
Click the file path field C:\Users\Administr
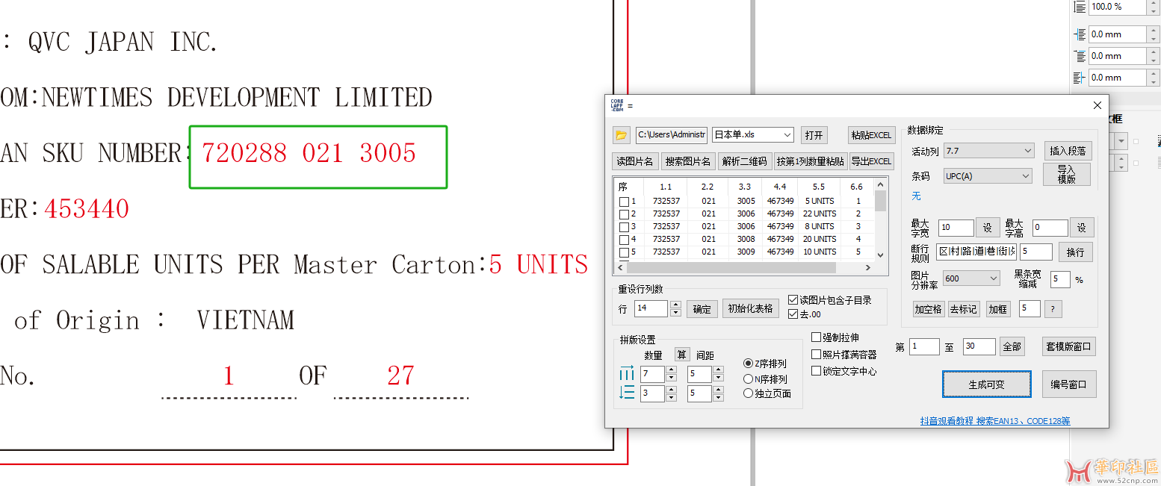[x=672, y=135]
